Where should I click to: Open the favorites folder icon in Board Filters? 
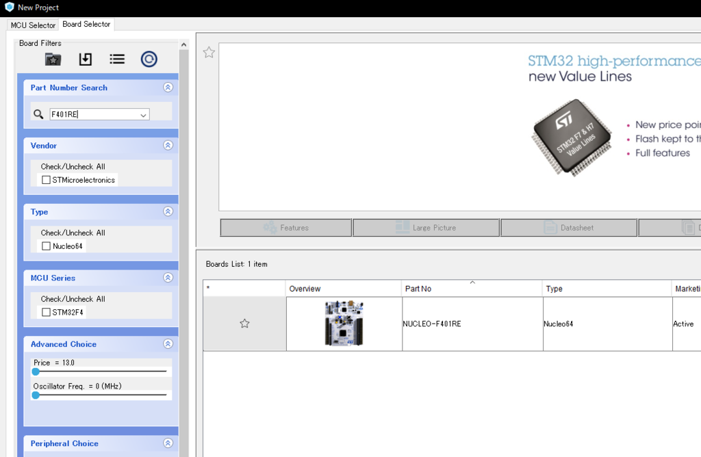[x=53, y=59]
